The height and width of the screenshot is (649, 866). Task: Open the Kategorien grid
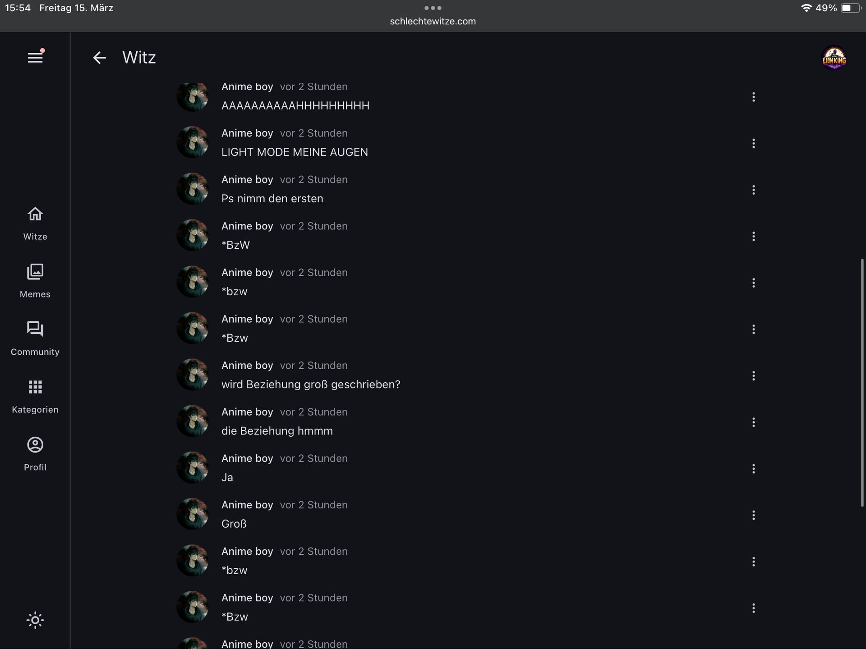coord(35,397)
